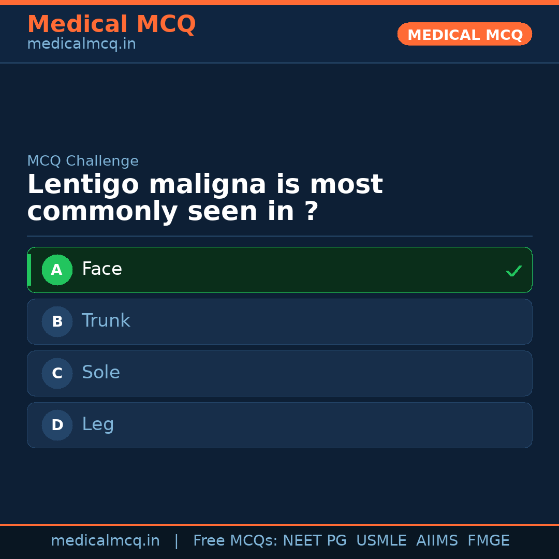Click the circular B badge icon
Image resolution: width=559 pixels, height=559 pixels.
pos(57,321)
